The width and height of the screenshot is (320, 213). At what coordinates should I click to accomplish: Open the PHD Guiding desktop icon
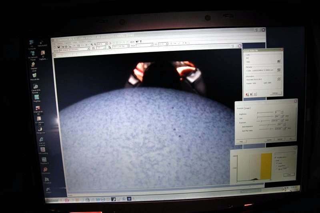coord(43,151)
